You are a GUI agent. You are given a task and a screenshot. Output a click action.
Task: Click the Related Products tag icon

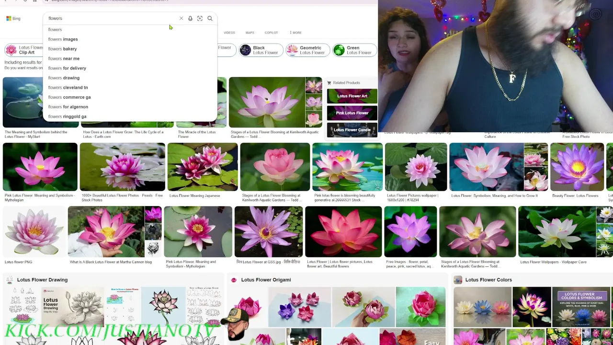pos(329,83)
